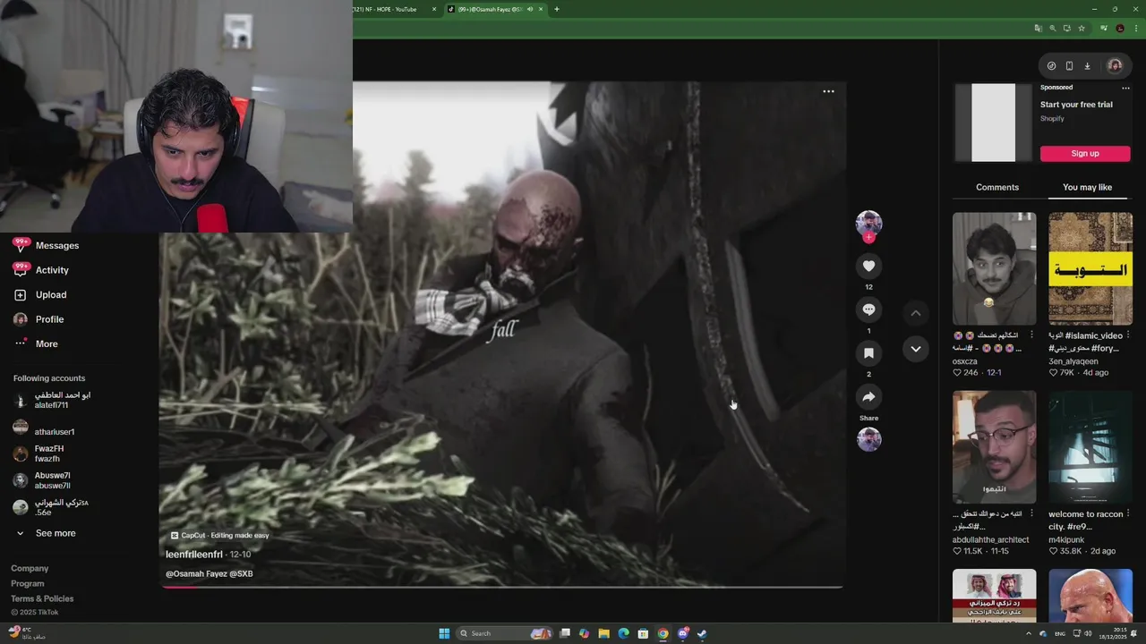Viewport: 1146px width, 644px height.
Task: Open .56e following account
Action: (x=50, y=507)
